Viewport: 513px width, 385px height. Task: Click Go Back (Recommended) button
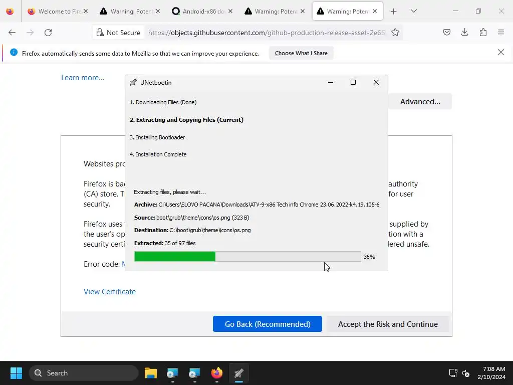click(268, 324)
